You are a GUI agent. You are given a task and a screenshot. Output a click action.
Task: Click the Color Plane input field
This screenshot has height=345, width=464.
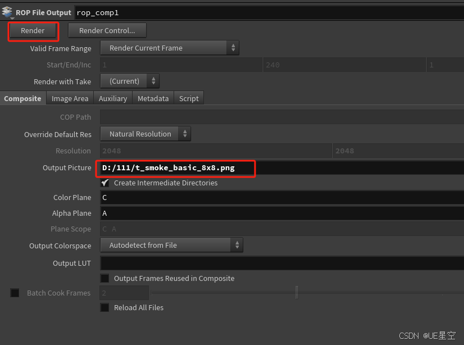282,198
